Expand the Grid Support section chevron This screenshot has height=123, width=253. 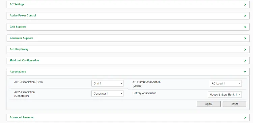coord(245,27)
